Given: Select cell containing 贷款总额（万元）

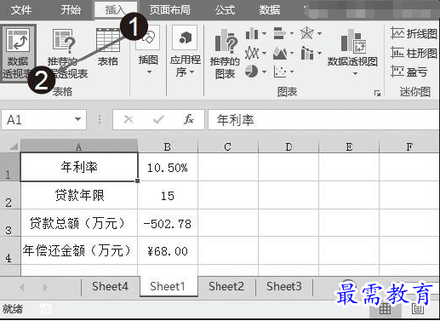Looking at the screenshot, I should 79,223.
